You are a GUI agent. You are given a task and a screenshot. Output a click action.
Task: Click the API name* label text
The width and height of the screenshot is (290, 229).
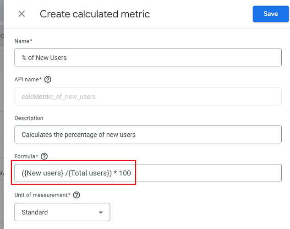coord(28,80)
